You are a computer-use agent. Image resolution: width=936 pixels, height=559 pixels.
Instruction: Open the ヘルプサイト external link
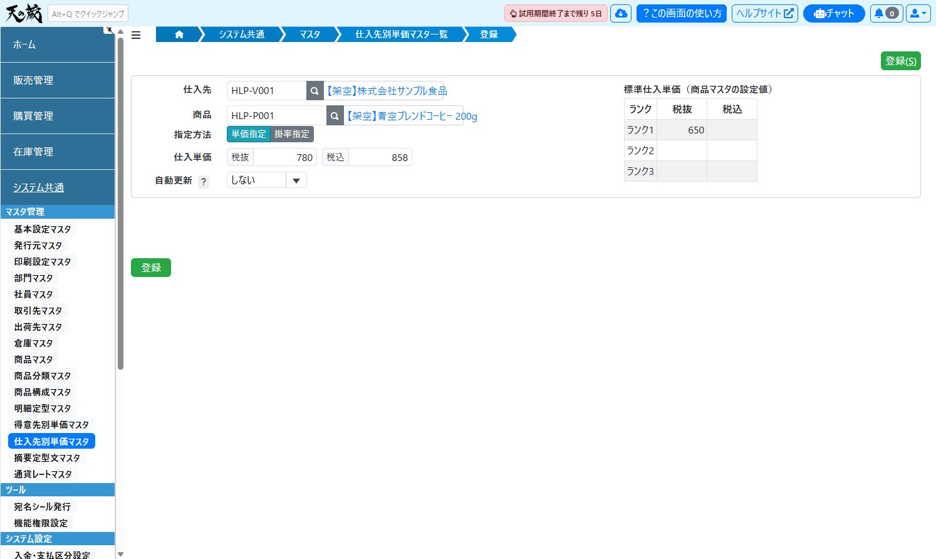pyautogui.click(x=765, y=13)
